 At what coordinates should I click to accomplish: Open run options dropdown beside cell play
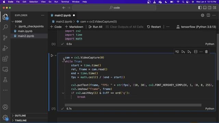tap(55, 55)
